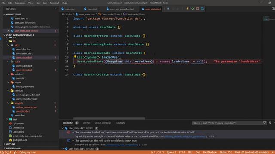Click the debug toolbar drag handle
Image resolution: width=275 pixels, height=154 pixels.
[x=164, y=9]
